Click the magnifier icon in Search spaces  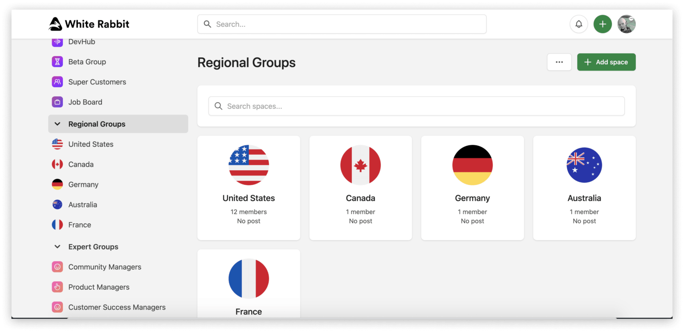pyautogui.click(x=218, y=106)
